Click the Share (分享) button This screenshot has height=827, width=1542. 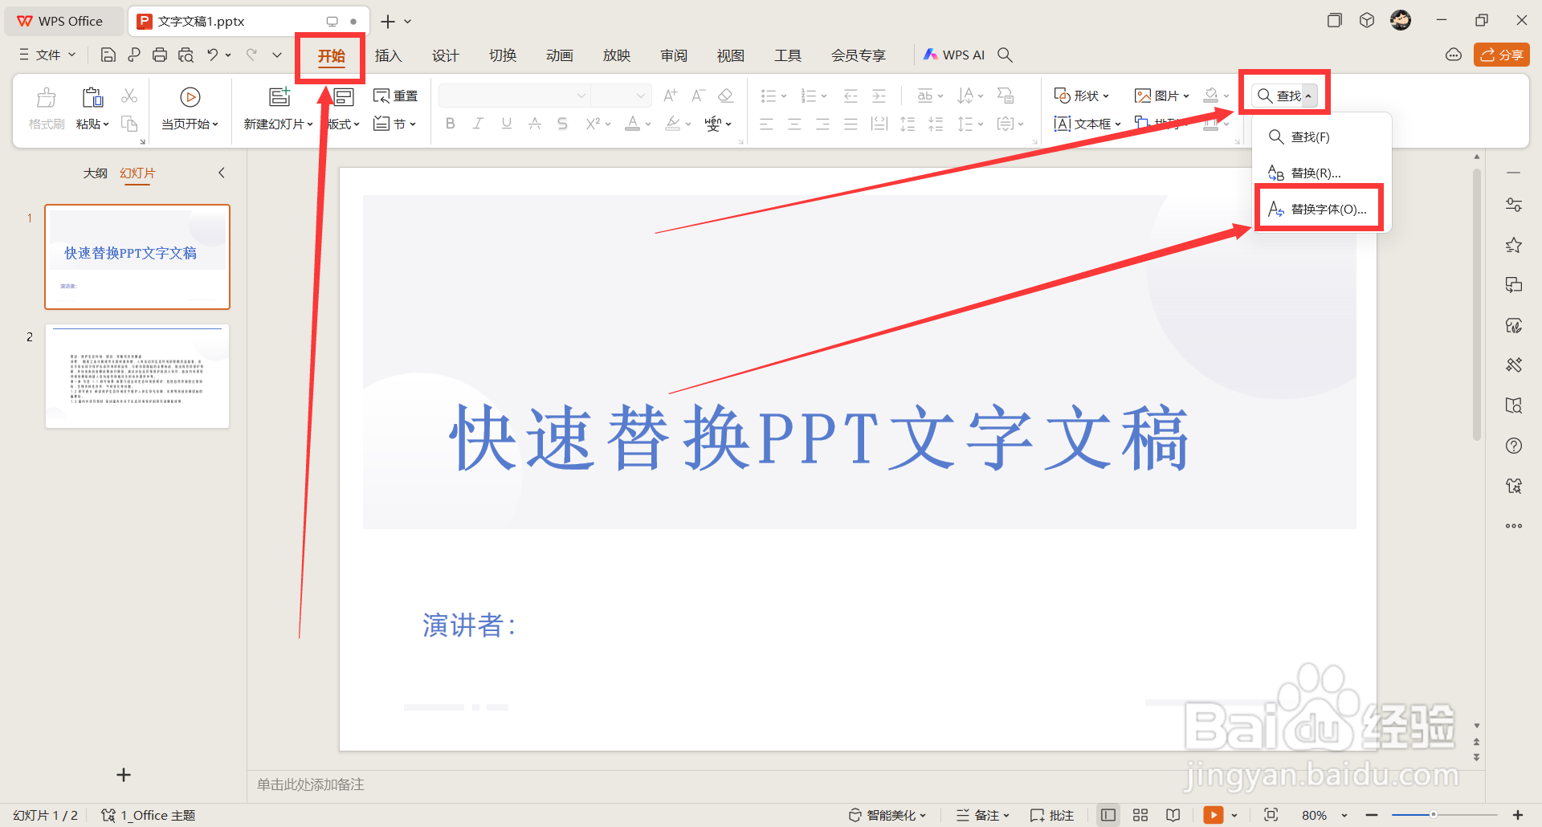point(1501,55)
